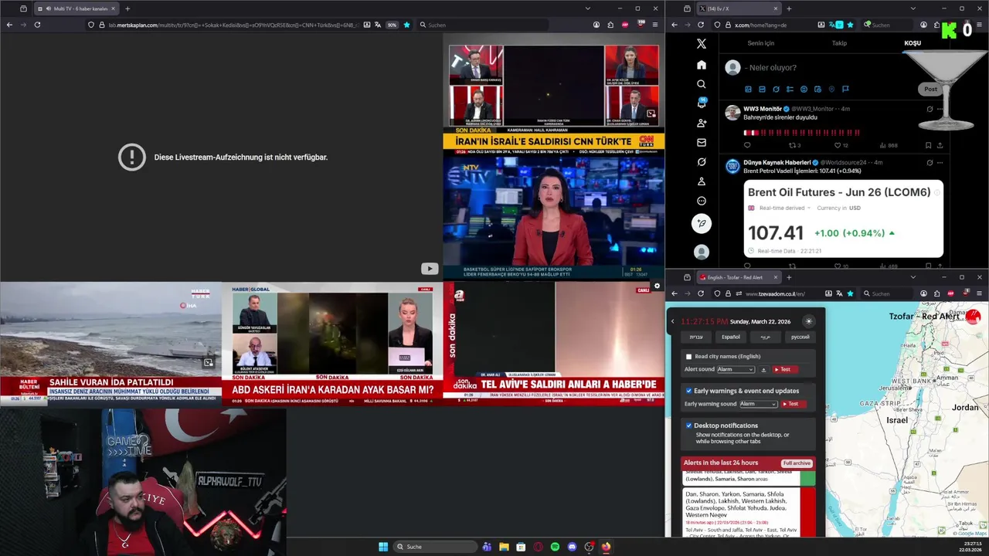Open emoji picker in X composer
The width and height of the screenshot is (989, 556).
point(804,89)
